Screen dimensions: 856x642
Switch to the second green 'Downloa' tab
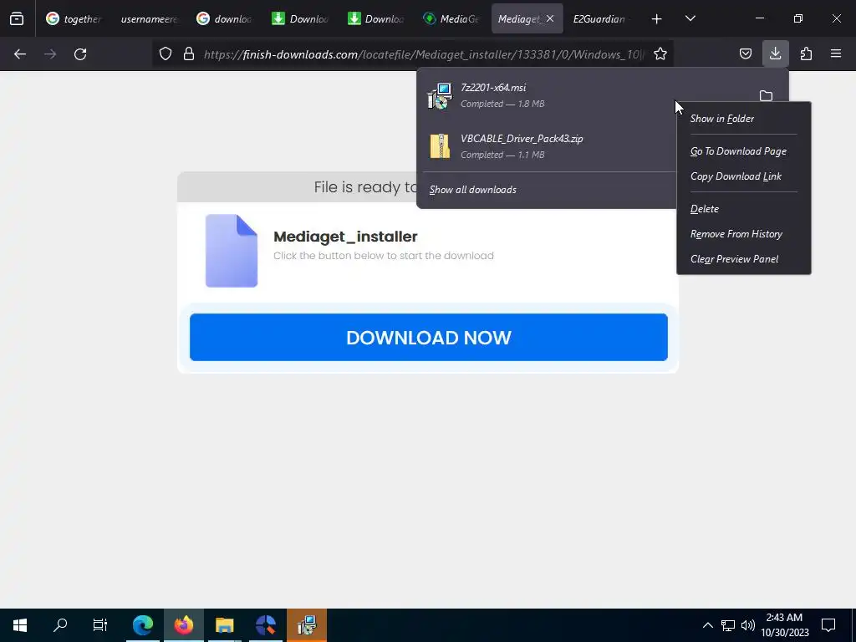pyautogui.click(x=375, y=19)
